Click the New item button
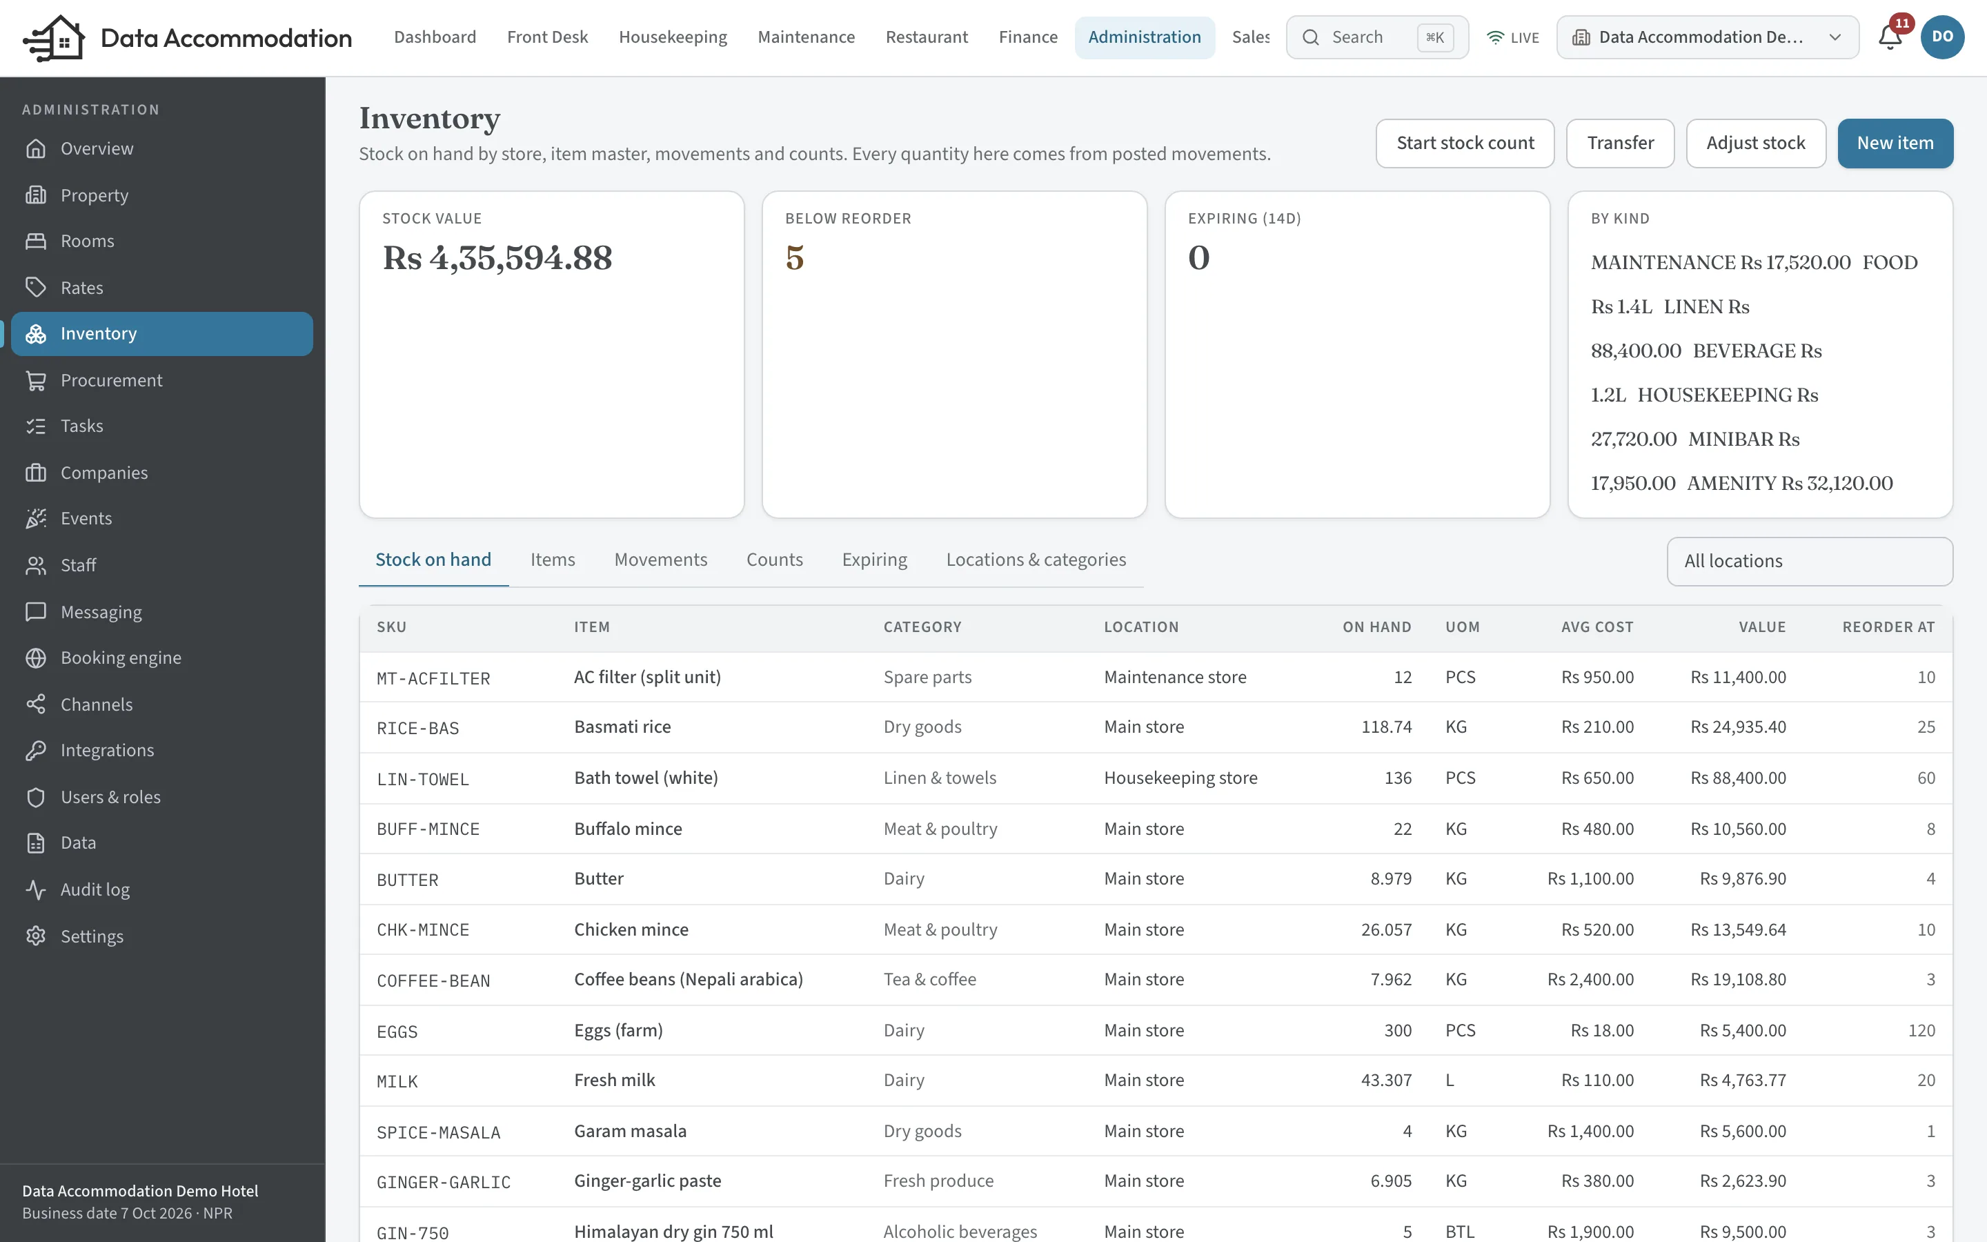The width and height of the screenshot is (1987, 1242). (x=1895, y=143)
